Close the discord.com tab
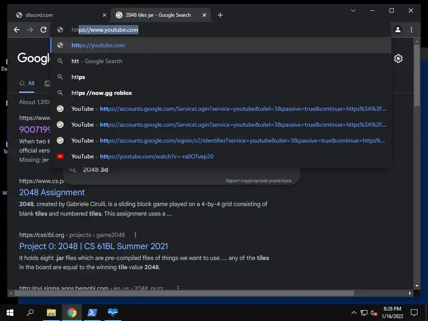Viewport: 428px width, 321px height. 104,15
